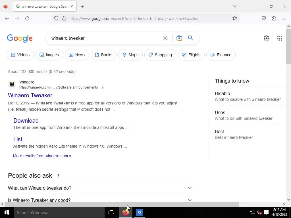The image size is (291, 218).
Task: Open the three-dot menu beside People also ask
Action: point(59,175)
